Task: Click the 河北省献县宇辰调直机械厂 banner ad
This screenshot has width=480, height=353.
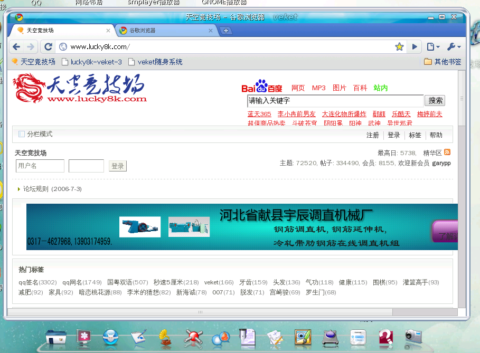Action: pyautogui.click(x=242, y=227)
